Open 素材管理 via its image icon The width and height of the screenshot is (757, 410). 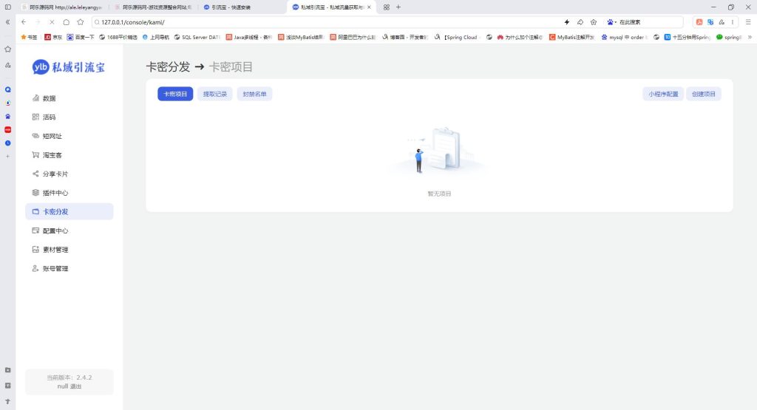tap(35, 250)
